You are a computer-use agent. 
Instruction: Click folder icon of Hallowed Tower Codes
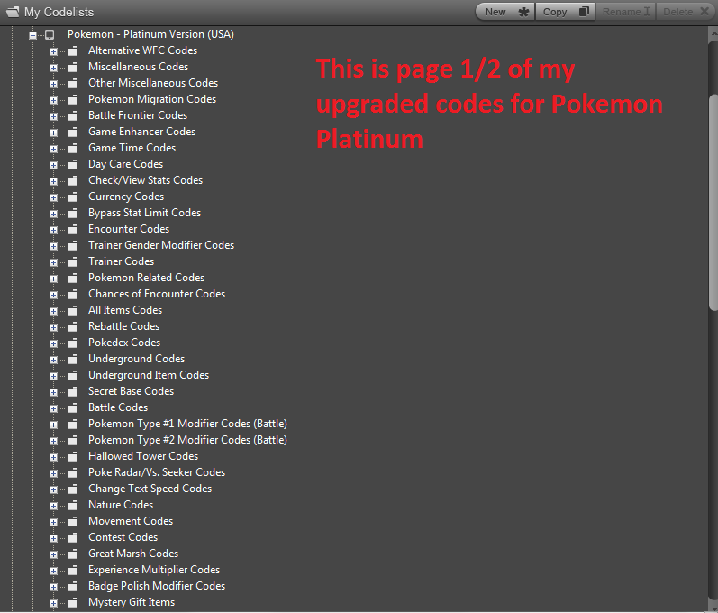pyautogui.click(x=72, y=457)
